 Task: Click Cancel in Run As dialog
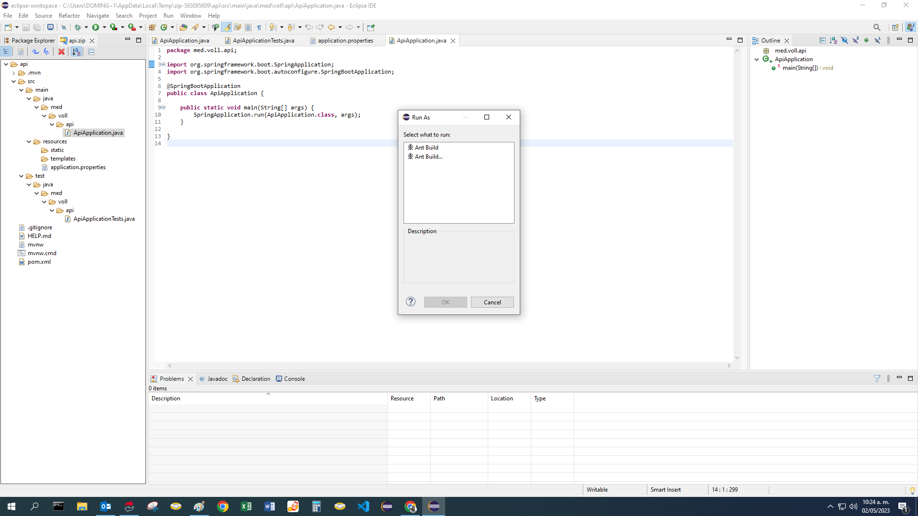click(492, 302)
